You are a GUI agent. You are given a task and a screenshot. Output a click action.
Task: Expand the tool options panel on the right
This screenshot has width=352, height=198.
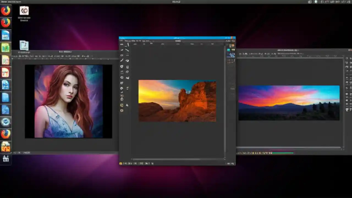pyautogui.click(x=232, y=89)
